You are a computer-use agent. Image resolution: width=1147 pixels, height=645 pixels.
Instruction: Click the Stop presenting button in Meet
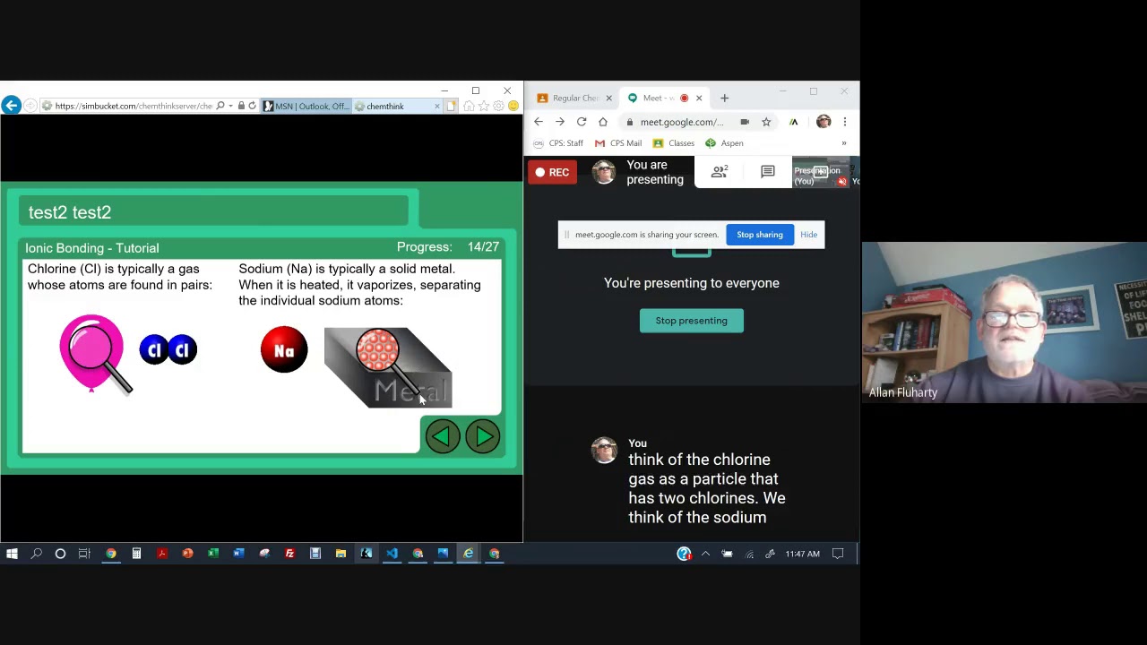click(691, 321)
